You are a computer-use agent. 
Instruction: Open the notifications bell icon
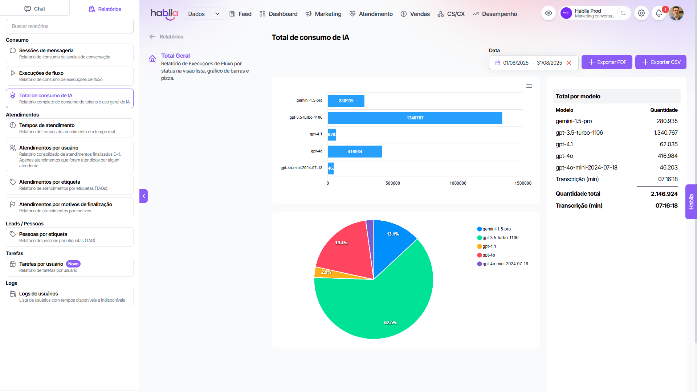[x=659, y=13]
